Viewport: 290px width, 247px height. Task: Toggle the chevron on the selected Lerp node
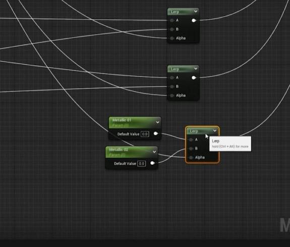(x=215, y=131)
